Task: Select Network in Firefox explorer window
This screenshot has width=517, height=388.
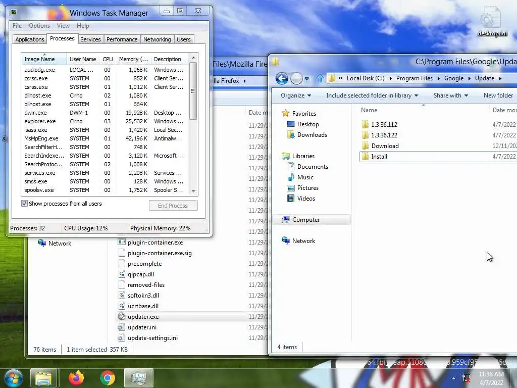Action: [x=60, y=243]
